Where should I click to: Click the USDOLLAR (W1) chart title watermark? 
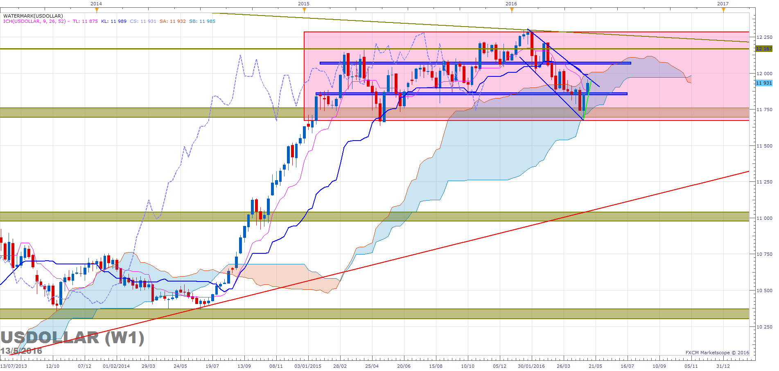72,338
